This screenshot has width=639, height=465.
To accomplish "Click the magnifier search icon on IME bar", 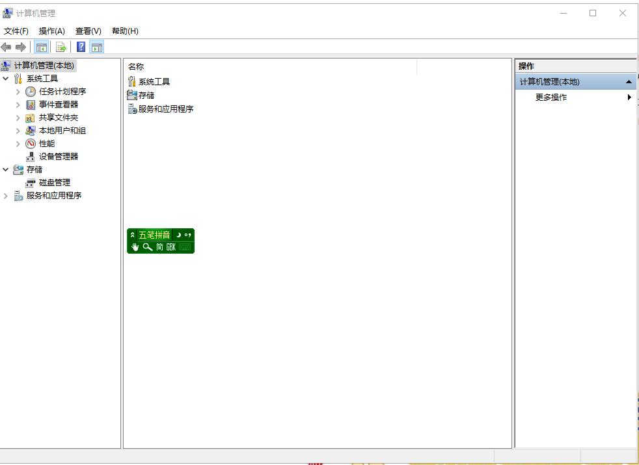I will (148, 246).
